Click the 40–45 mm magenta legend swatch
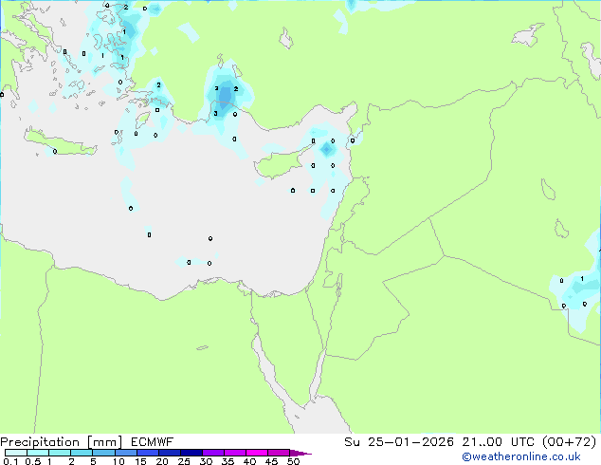This screenshot has width=601, height=465. [x=257, y=453]
